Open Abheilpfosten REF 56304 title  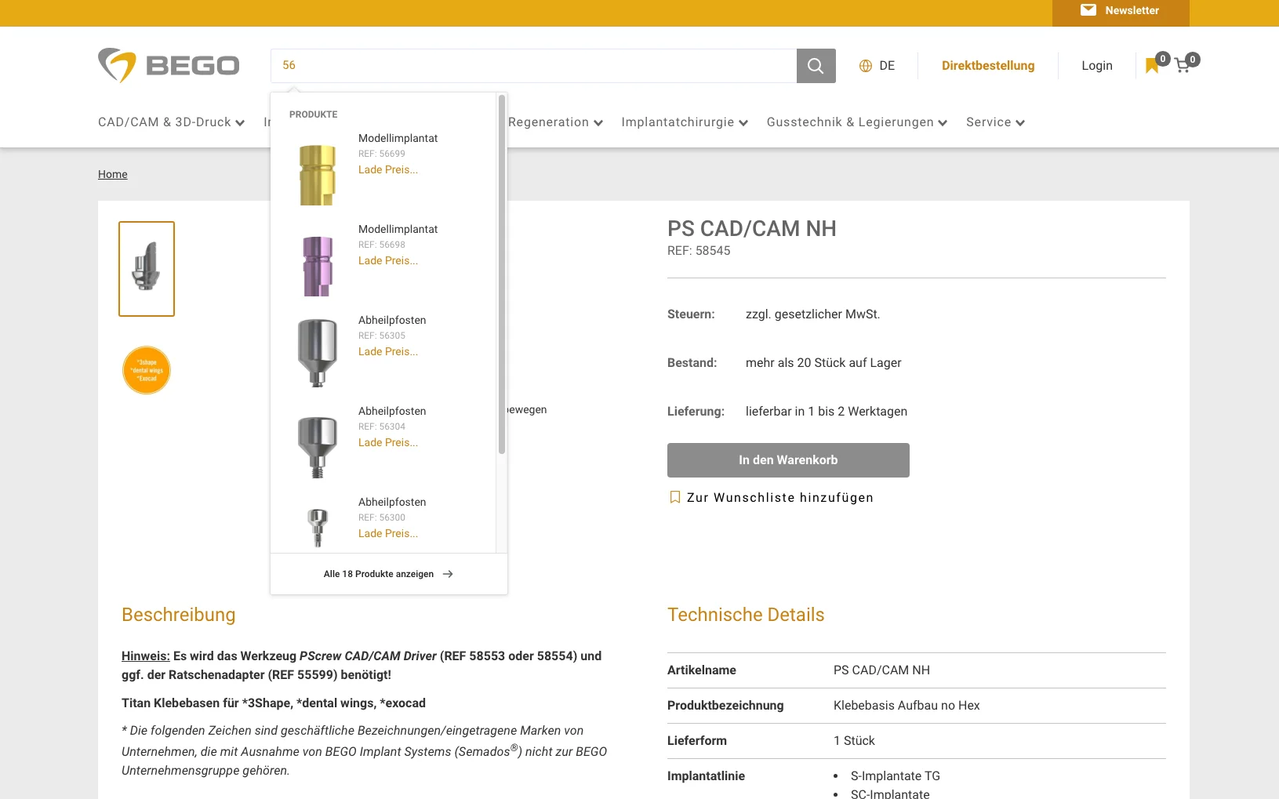392,411
